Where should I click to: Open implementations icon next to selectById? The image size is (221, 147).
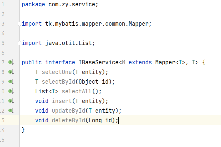(x=11, y=81)
